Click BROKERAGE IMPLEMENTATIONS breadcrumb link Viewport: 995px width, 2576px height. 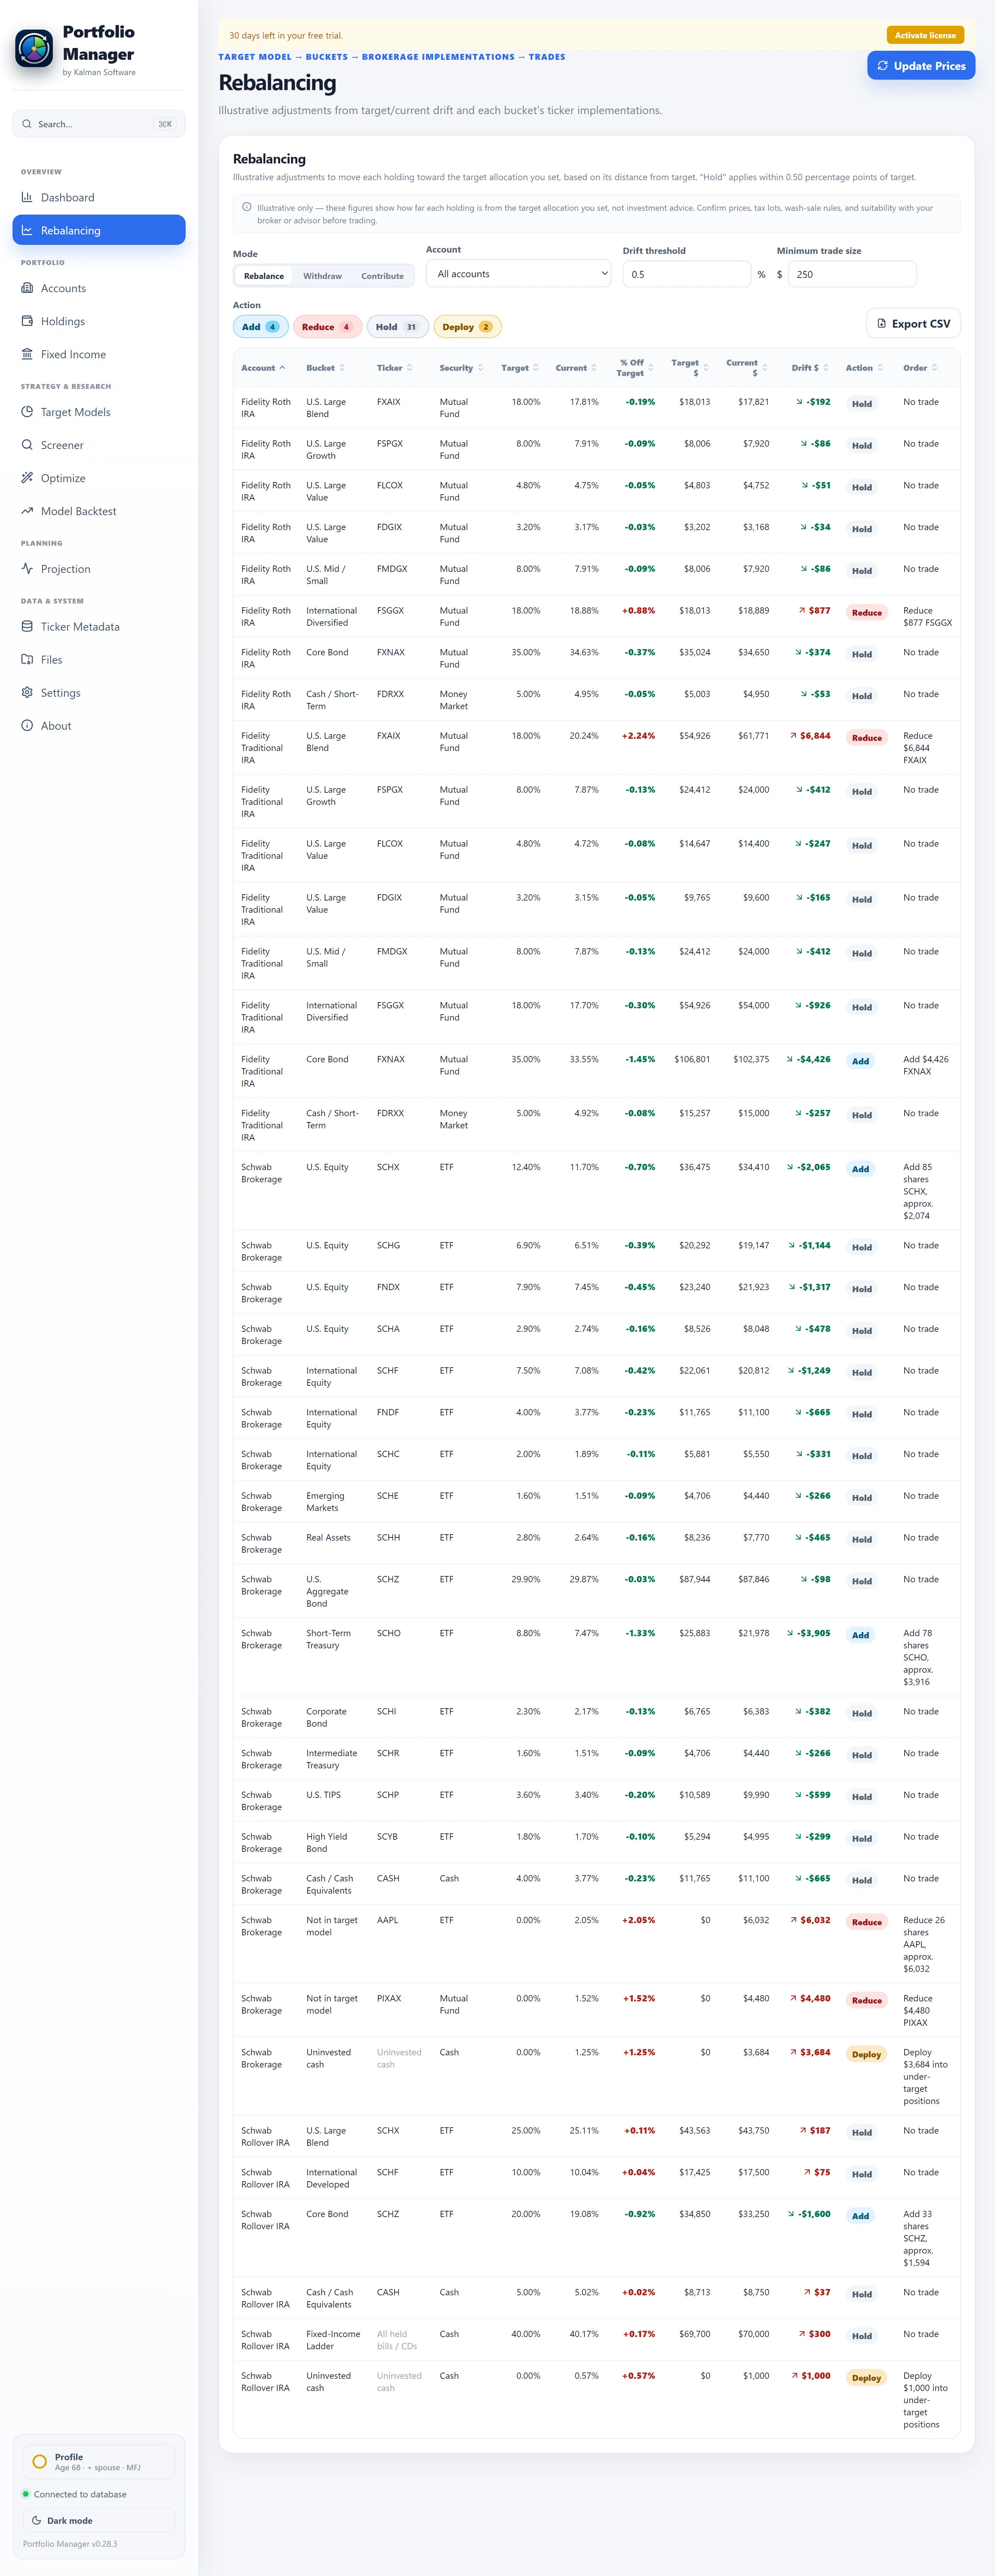click(x=438, y=57)
